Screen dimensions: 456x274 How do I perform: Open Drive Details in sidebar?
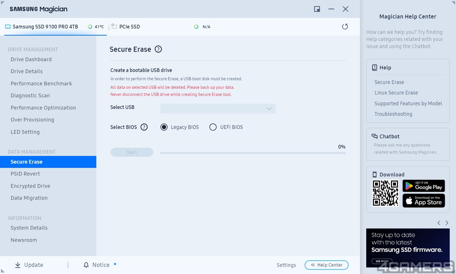coord(27,71)
